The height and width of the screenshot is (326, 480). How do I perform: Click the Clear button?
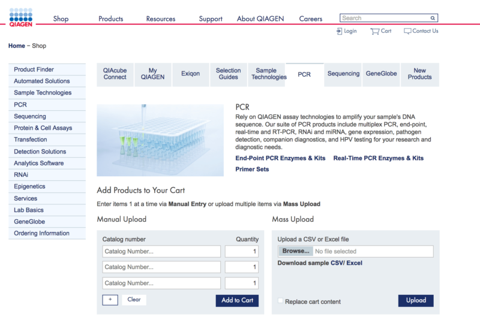pyautogui.click(x=134, y=300)
